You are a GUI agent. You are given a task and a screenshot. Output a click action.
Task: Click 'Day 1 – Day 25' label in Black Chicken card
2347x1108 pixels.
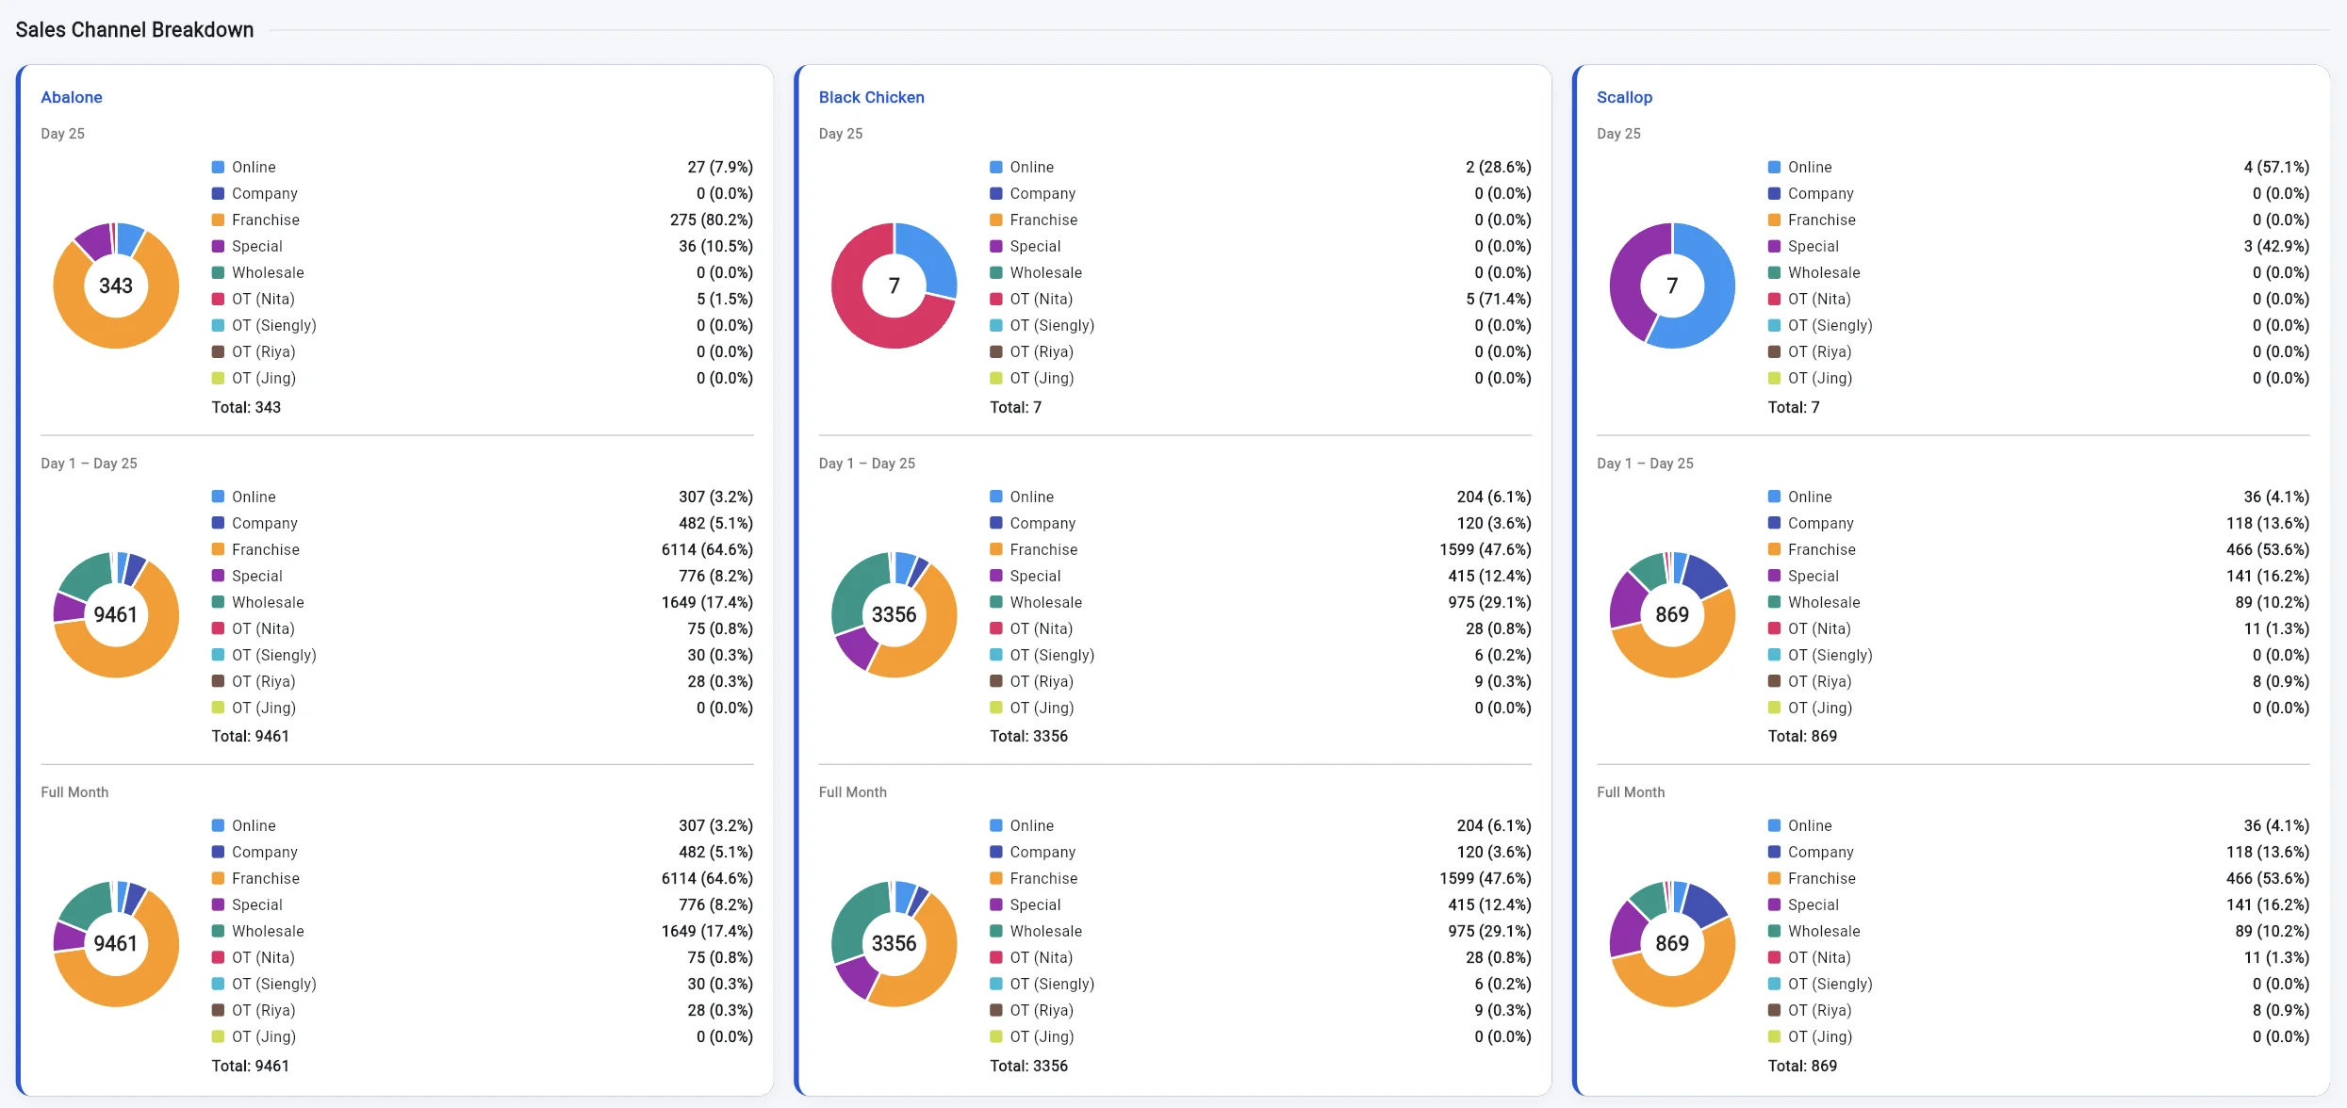[x=866, y=464]
